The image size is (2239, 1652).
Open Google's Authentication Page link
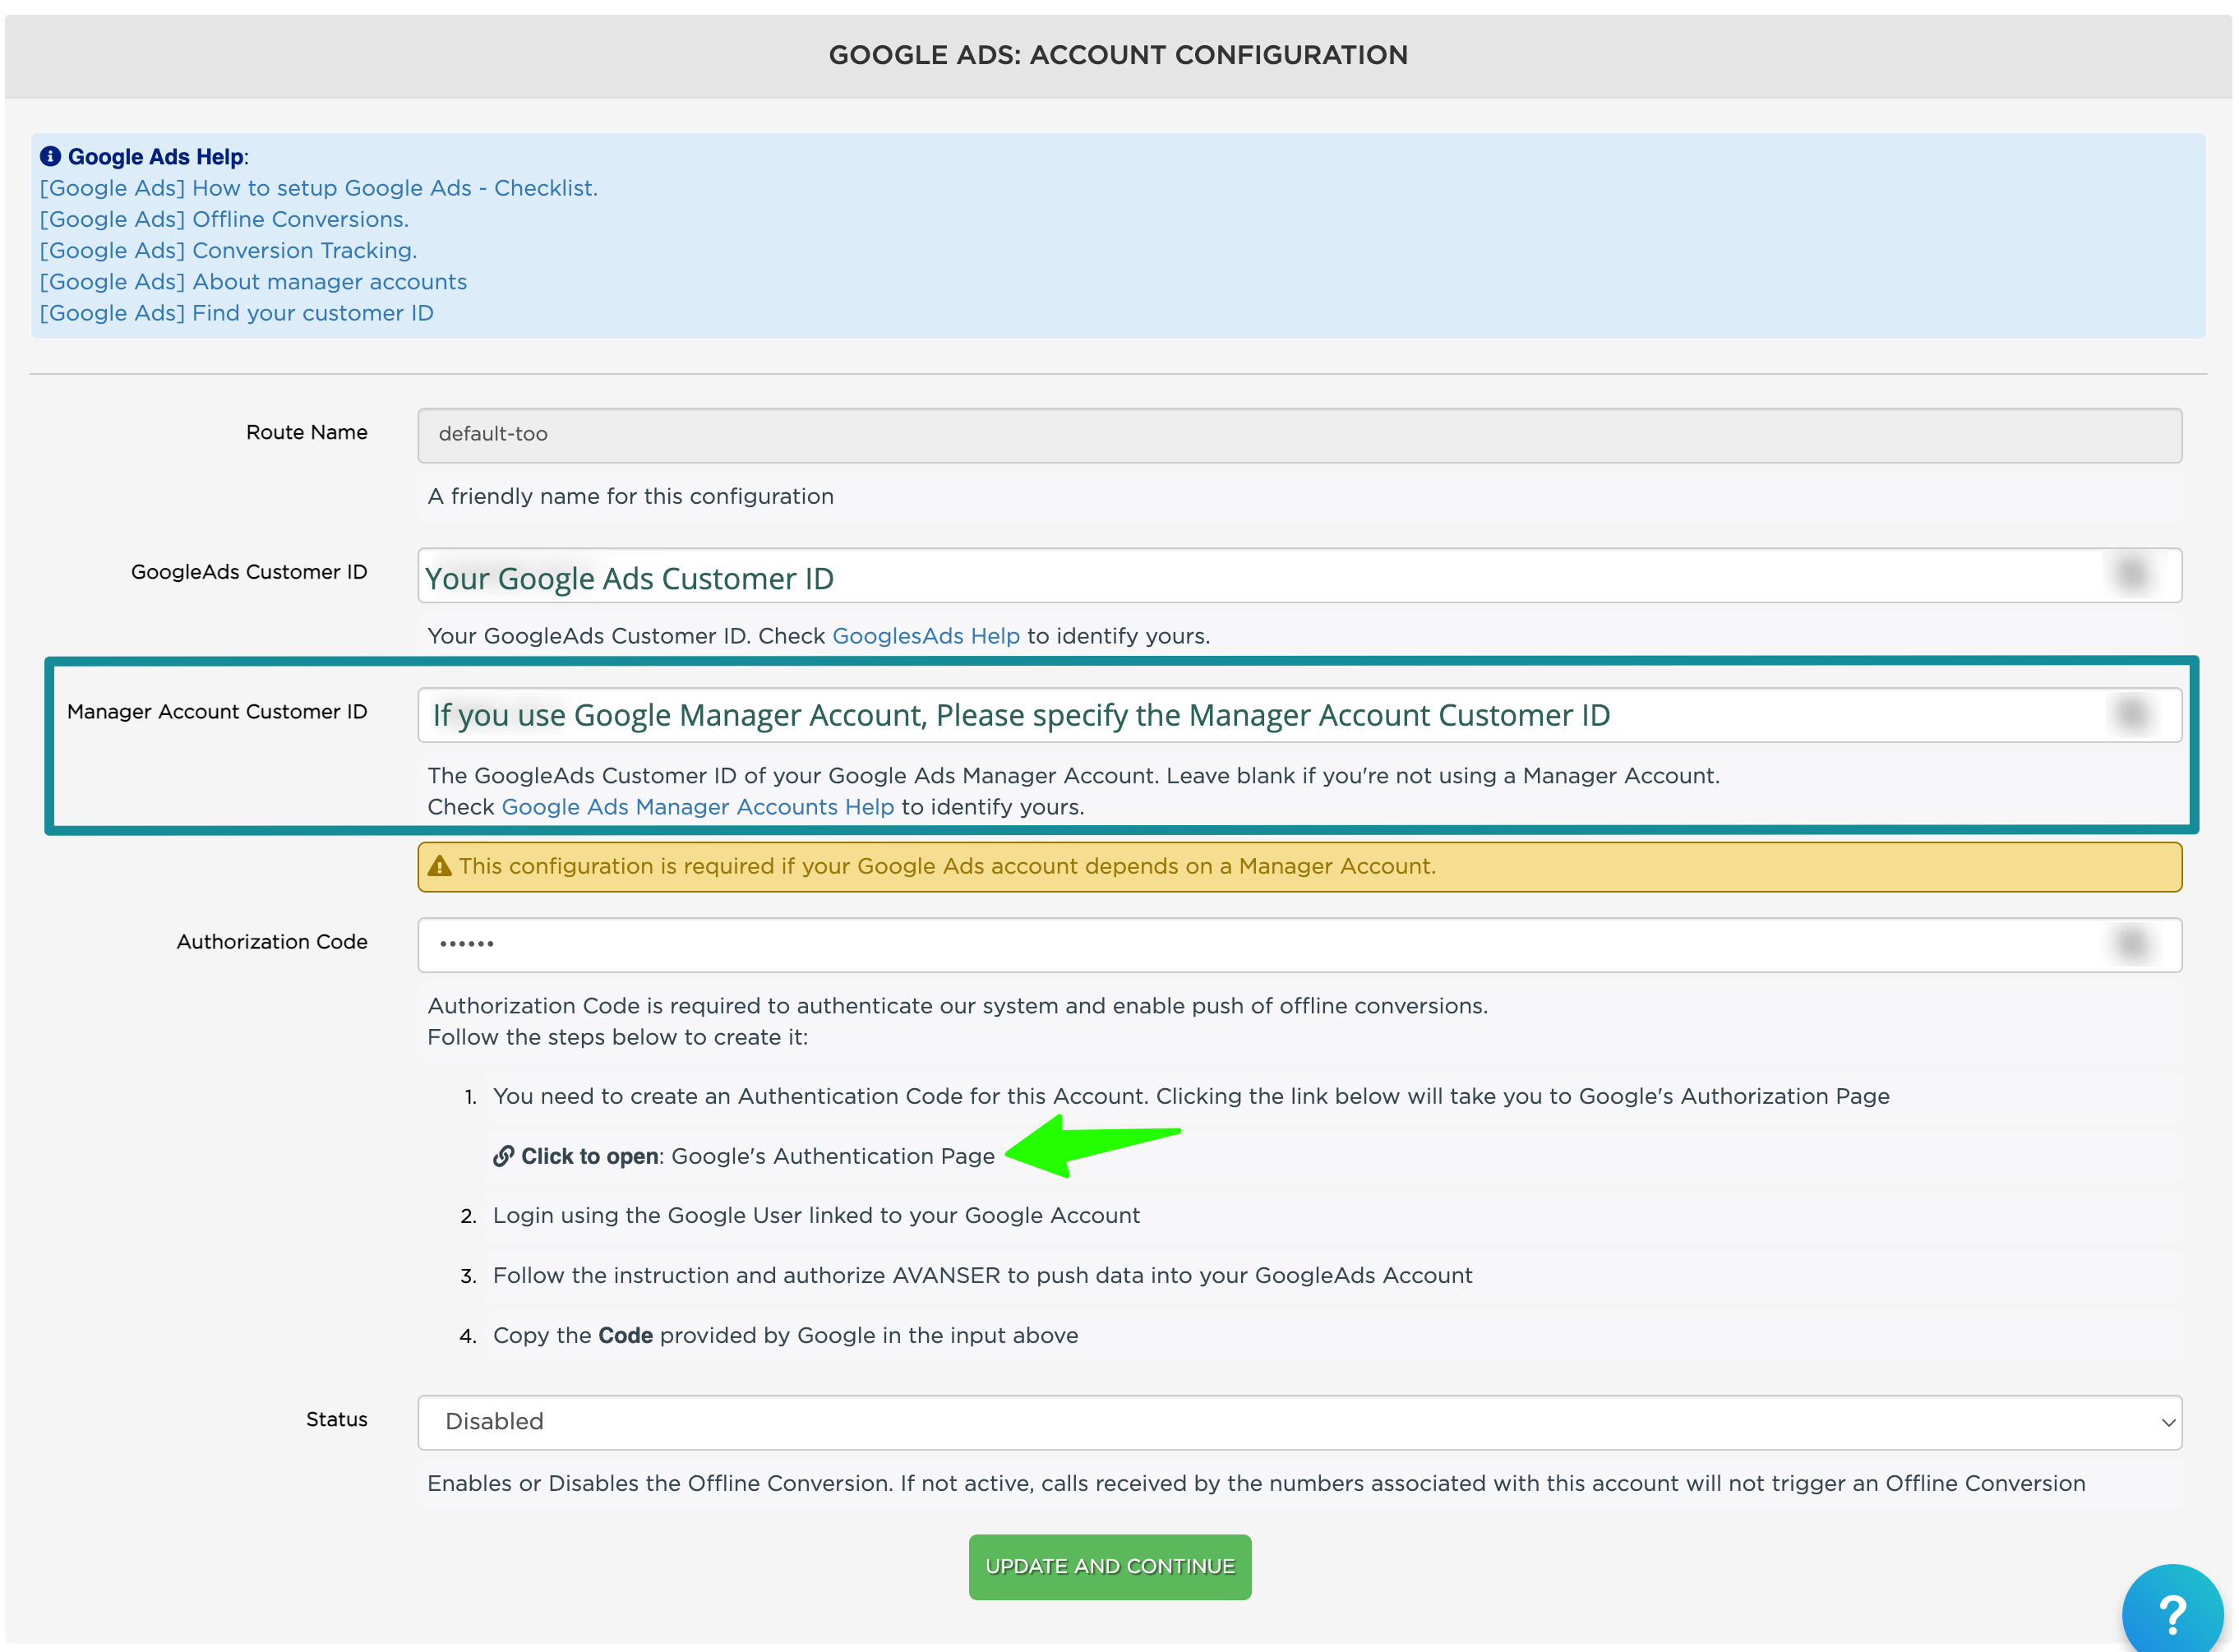832,1156
